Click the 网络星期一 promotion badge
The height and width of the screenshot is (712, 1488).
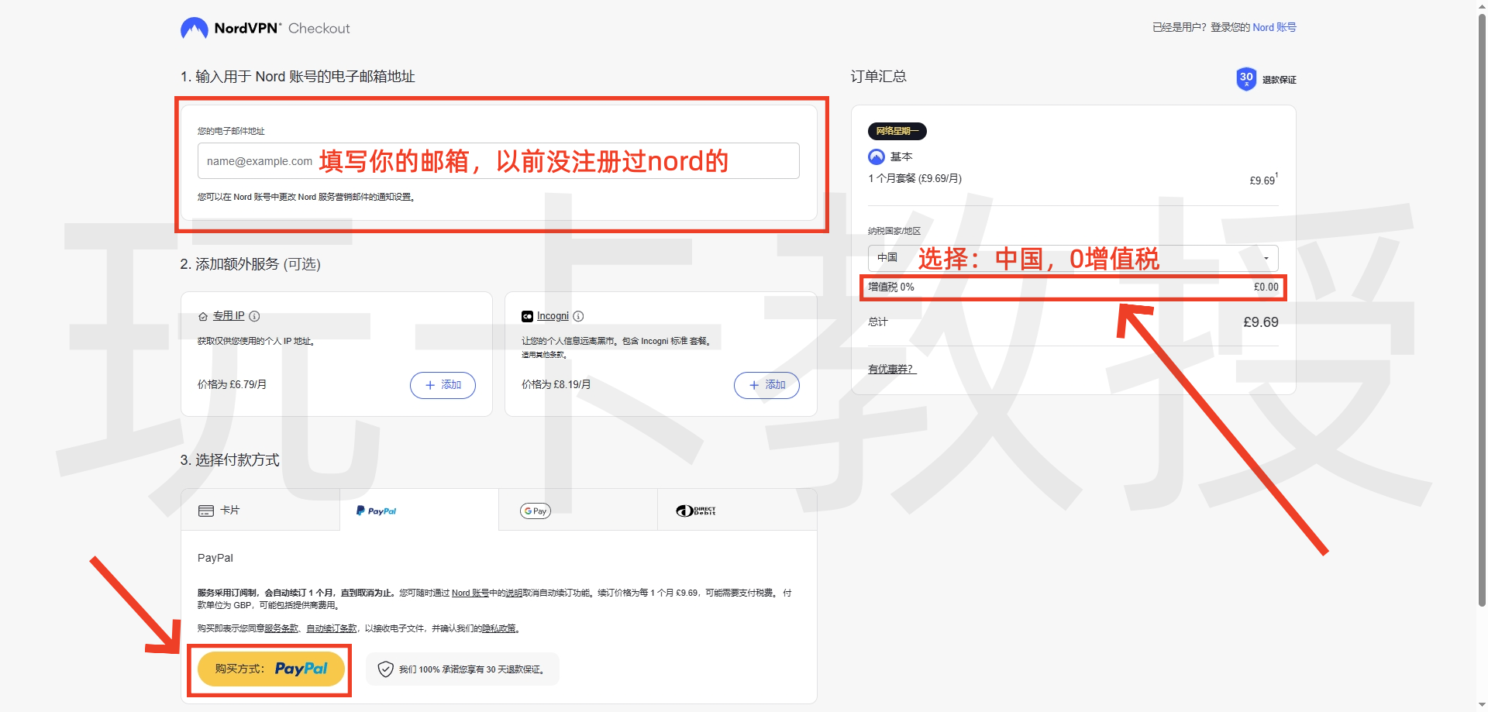[899, 131]
